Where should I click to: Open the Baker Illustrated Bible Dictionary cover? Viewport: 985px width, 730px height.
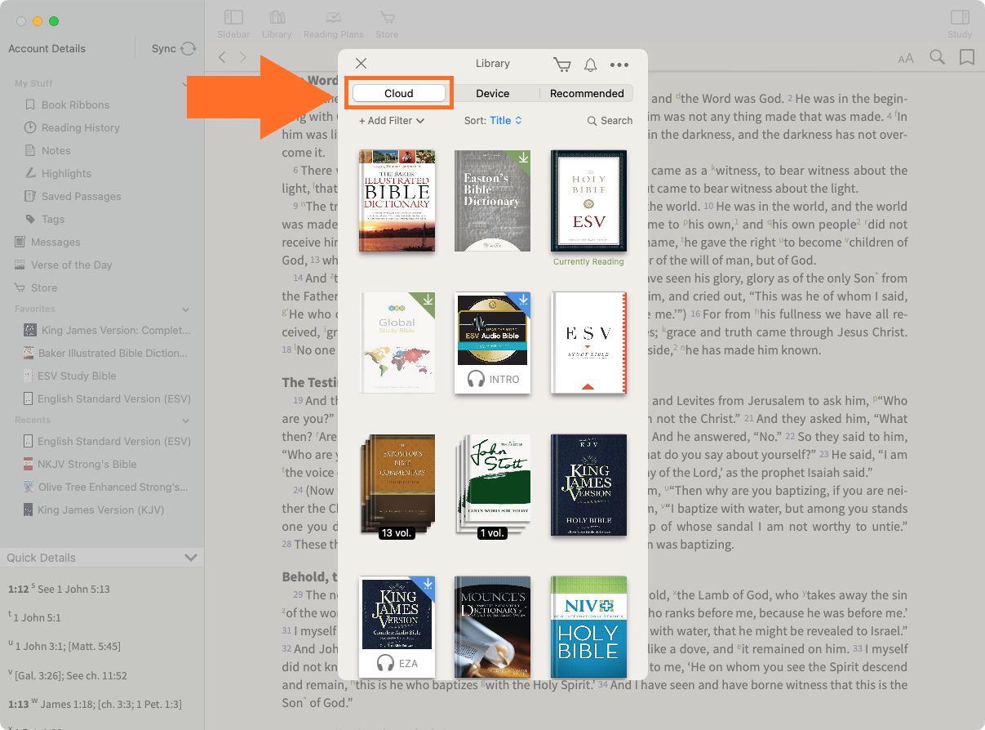pyautogui.click(x=397, y=200)
